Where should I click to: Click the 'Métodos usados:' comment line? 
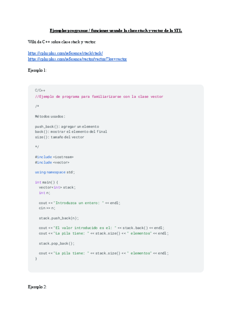50,116
